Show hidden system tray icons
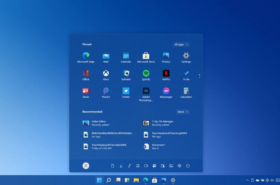 pyautogui.click(x=247, y=180)
